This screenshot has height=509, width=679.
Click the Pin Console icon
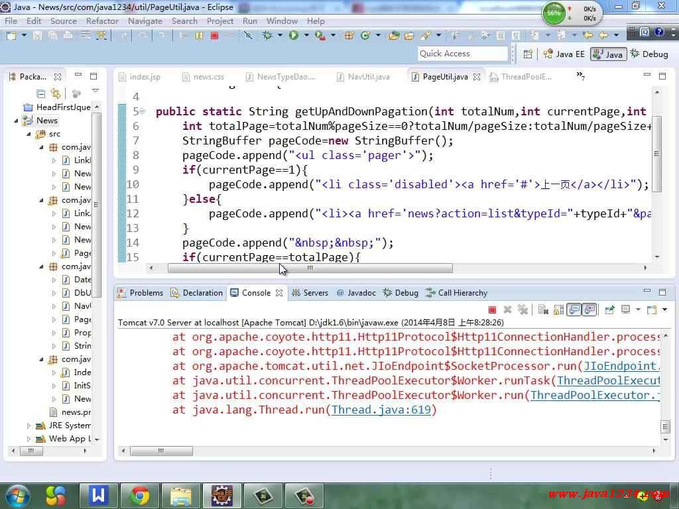coord(610,310)
